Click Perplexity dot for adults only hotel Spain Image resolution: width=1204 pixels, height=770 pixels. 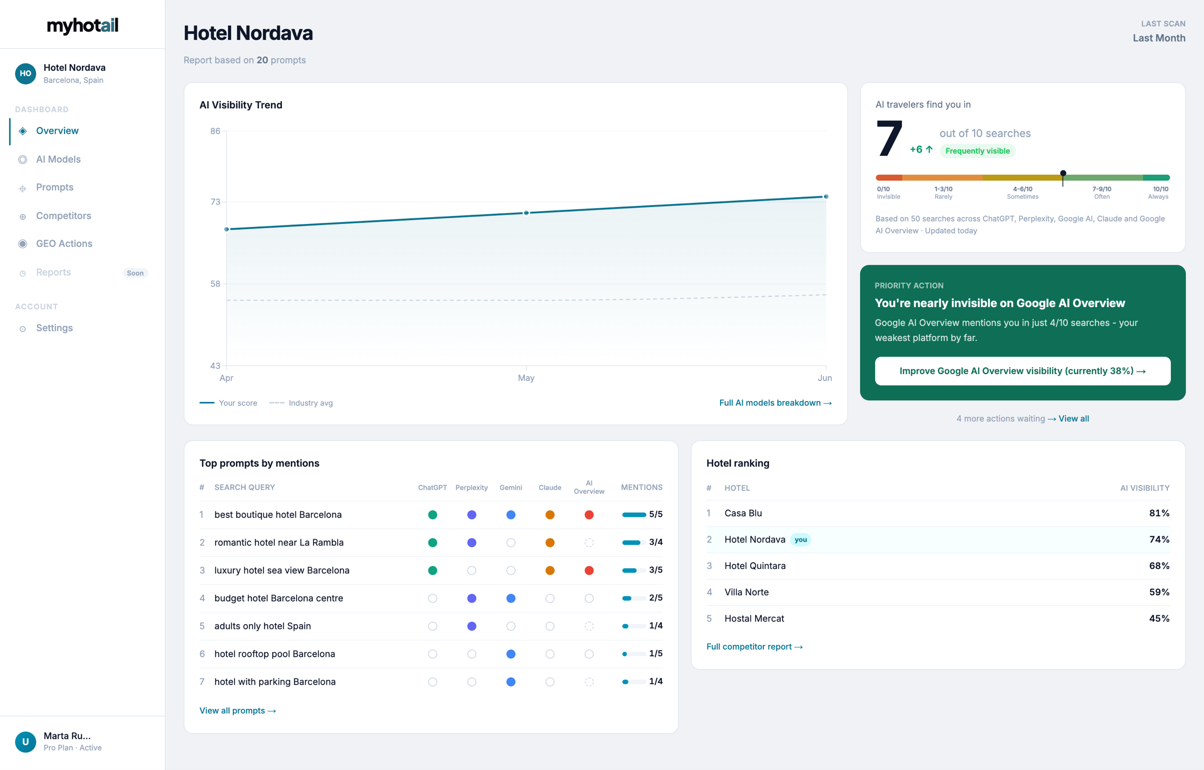(x=471, y=626)
